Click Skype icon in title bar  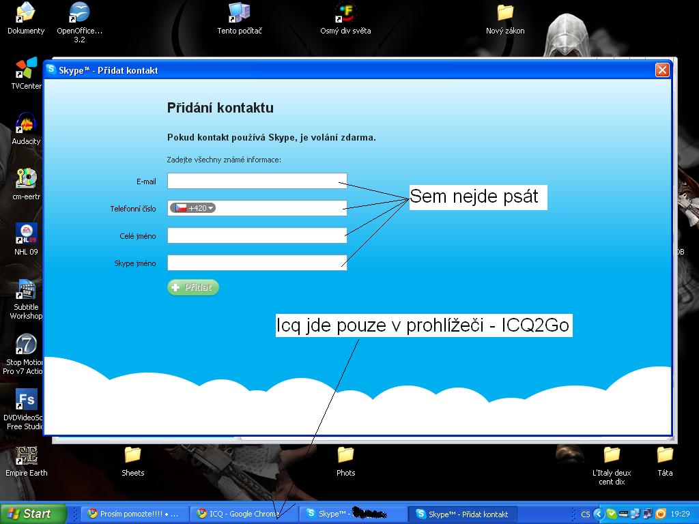click(51, 70)
